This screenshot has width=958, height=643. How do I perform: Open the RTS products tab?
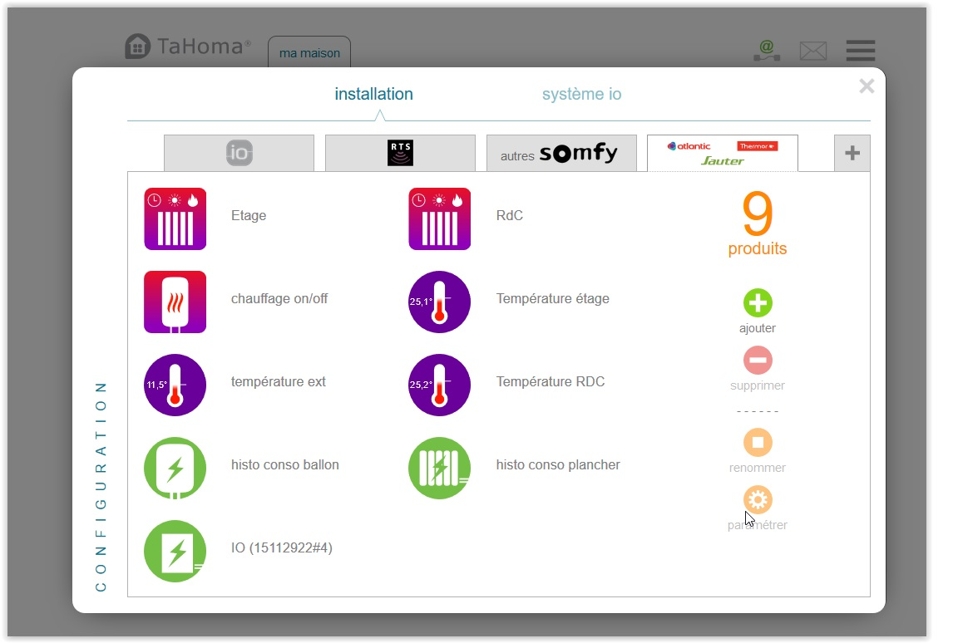coord(400,153)
